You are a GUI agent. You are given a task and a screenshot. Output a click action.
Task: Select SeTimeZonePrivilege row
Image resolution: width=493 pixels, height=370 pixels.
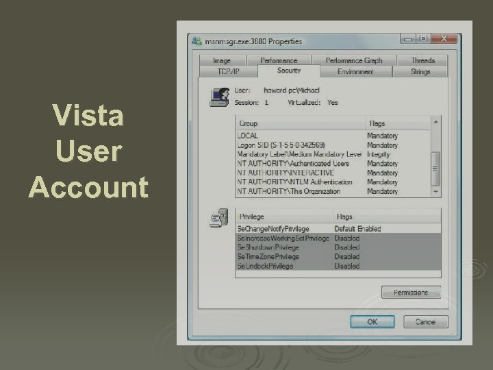[338, 256]
